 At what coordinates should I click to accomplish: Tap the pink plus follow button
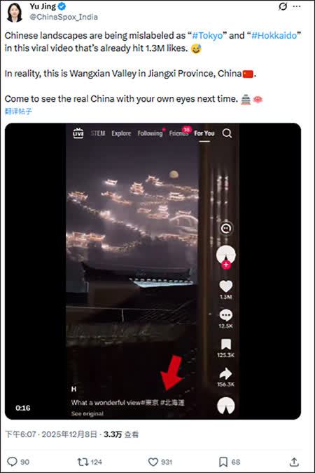(x=226, y=265)
